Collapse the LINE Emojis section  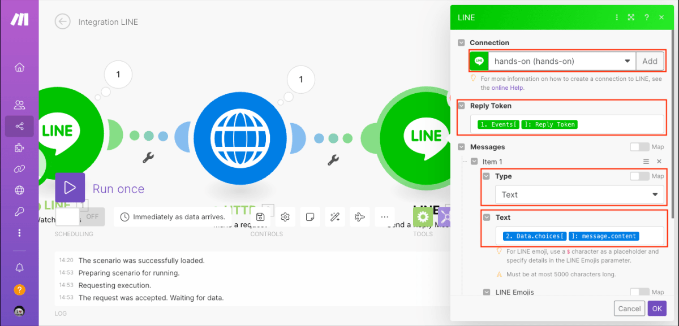tap(487, 292)
